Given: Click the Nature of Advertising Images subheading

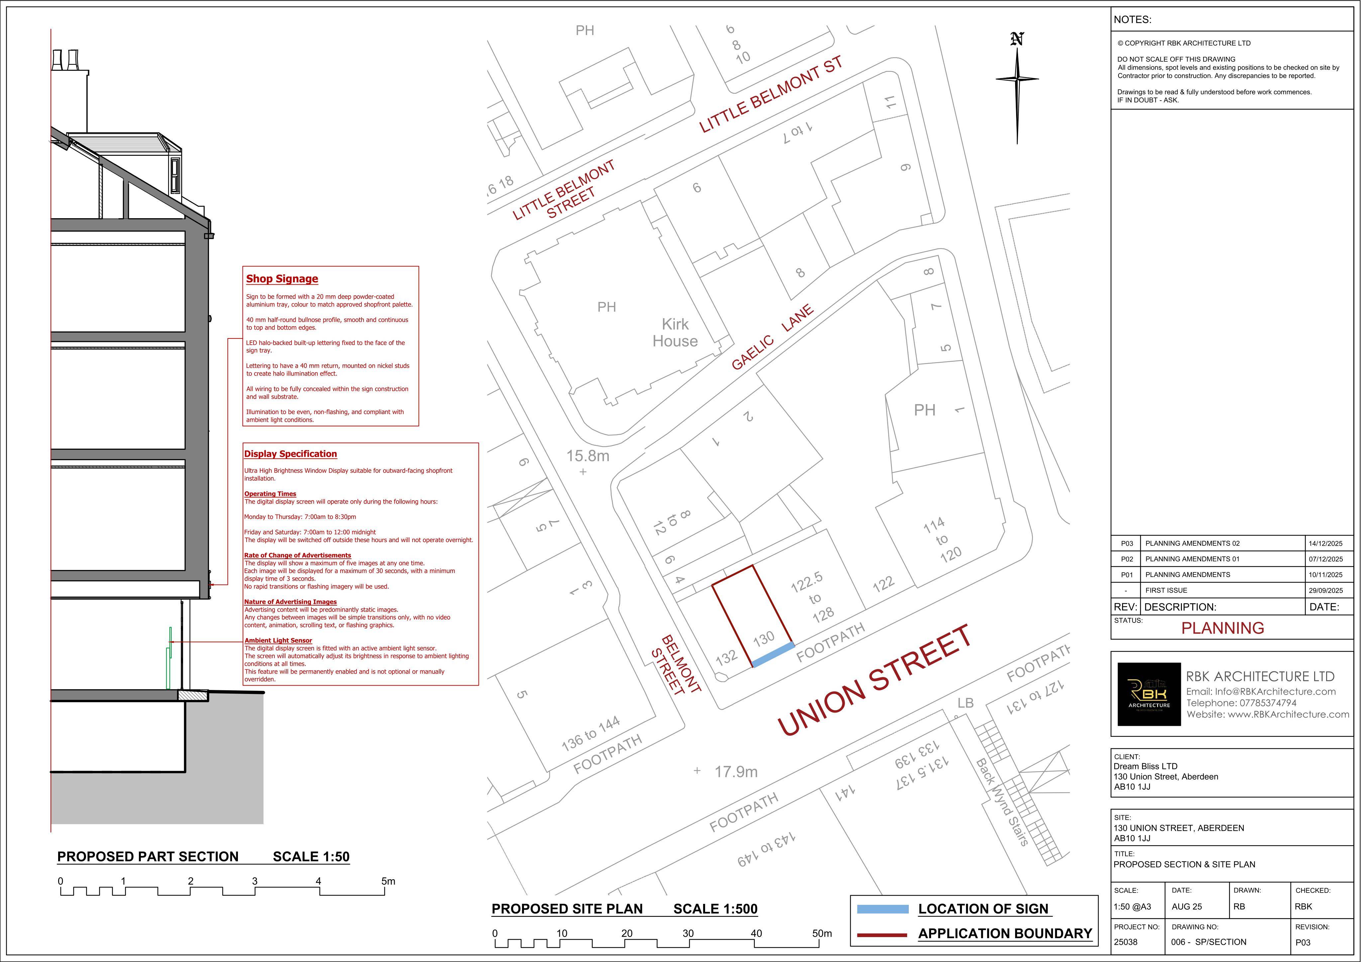Looking at the screenshot, I should tap(290, 602).
